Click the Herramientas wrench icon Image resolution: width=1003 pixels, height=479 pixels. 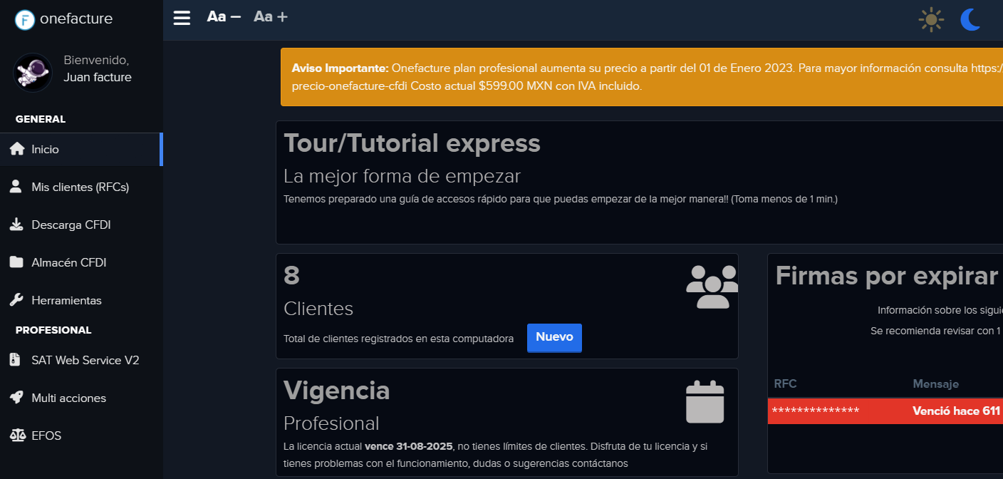point(16,300)
